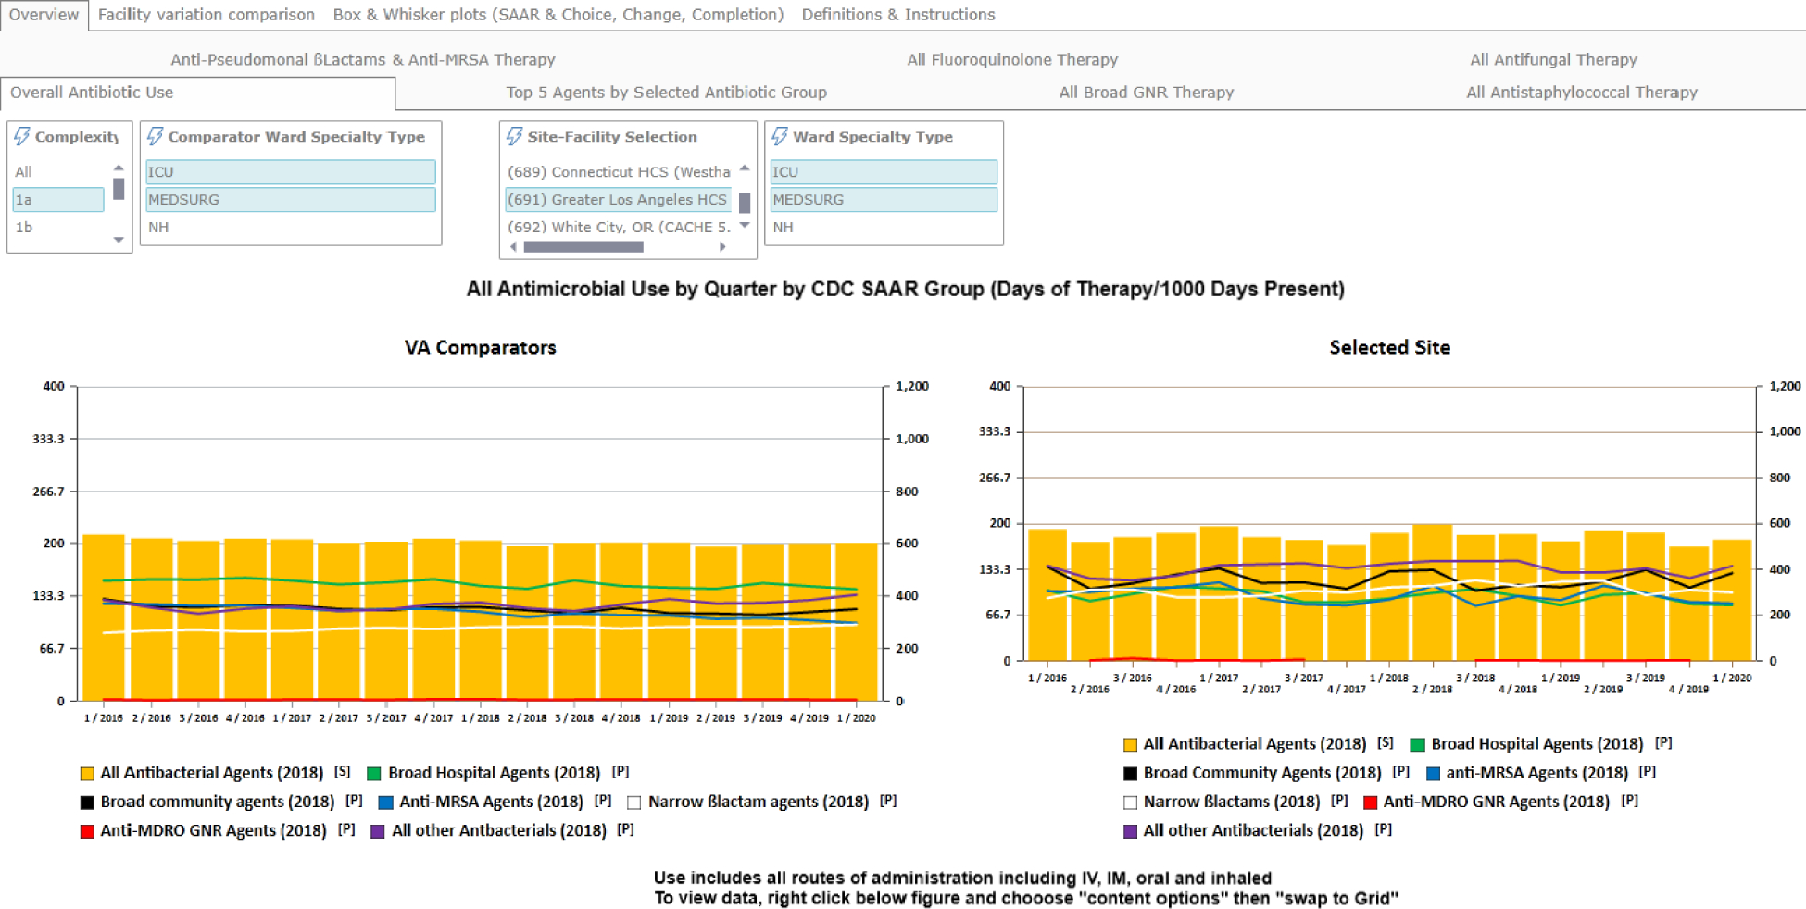
Task: Click Site-Facility list scroll down arrow
Action: [745, 226]
